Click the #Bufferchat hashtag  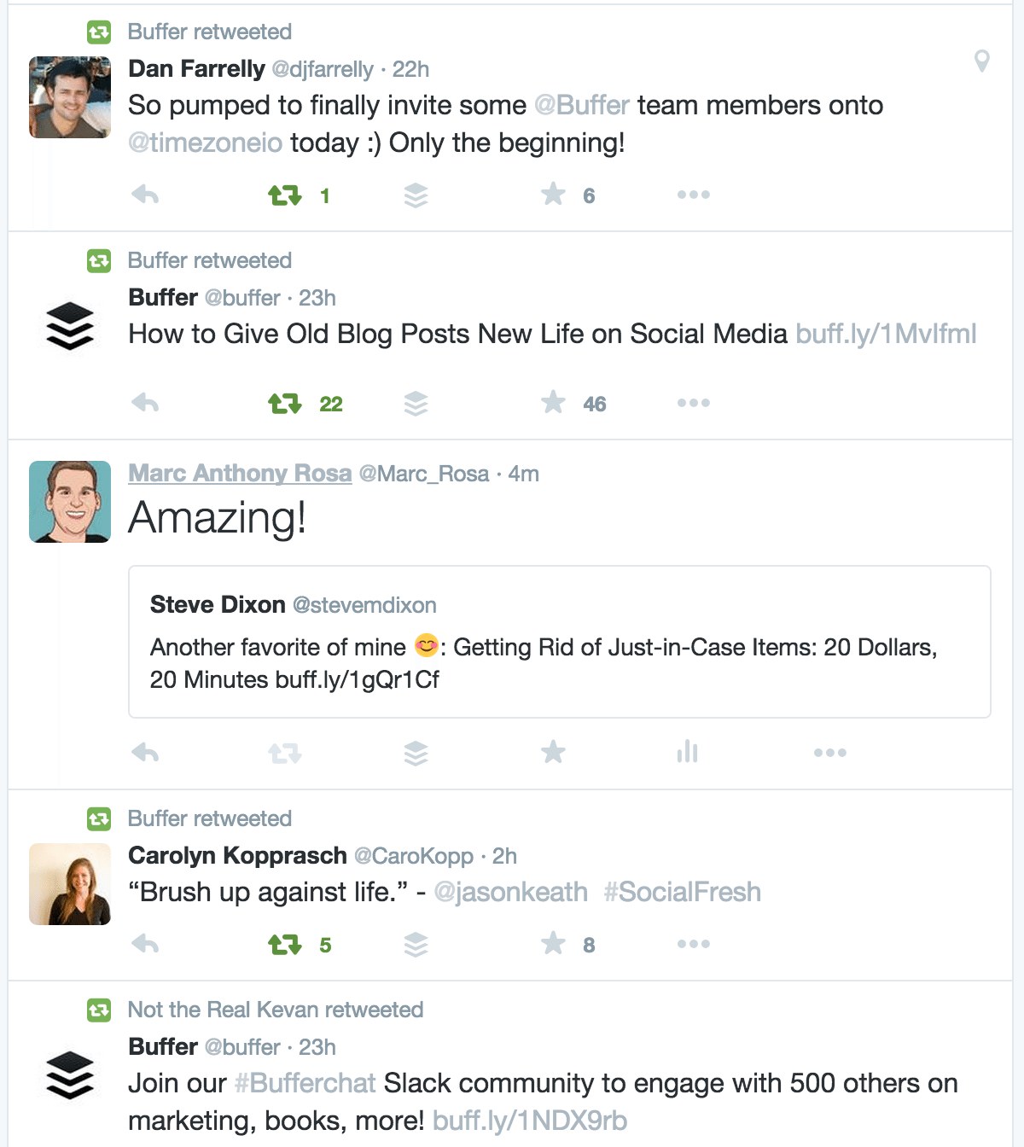pos(304,1083)
